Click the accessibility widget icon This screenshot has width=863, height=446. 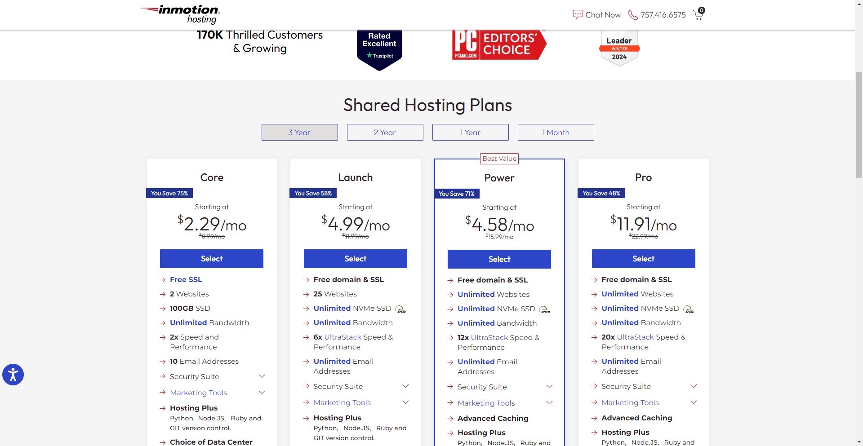click(13, 375)
